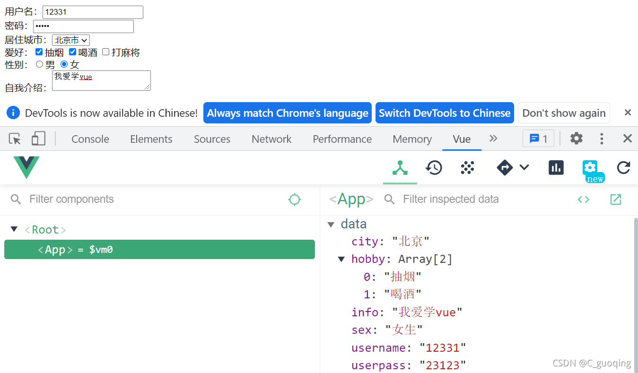Screen dimensions: 638x373
Task: Check the 打麻将 hobby checkbox
Action: 106,52
